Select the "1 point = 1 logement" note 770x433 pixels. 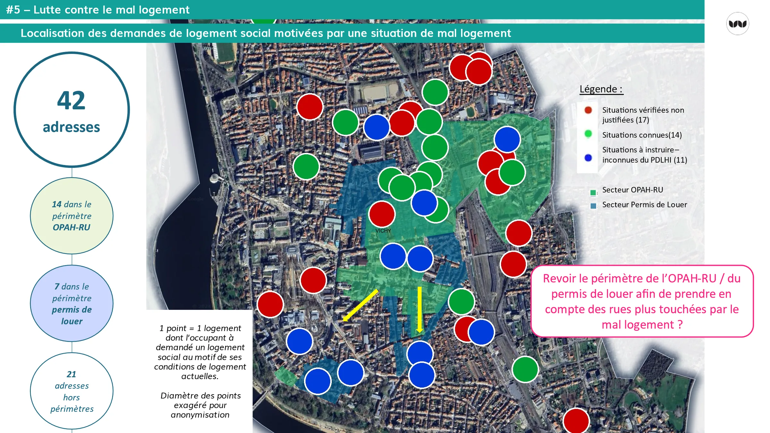tap(200, 352)
